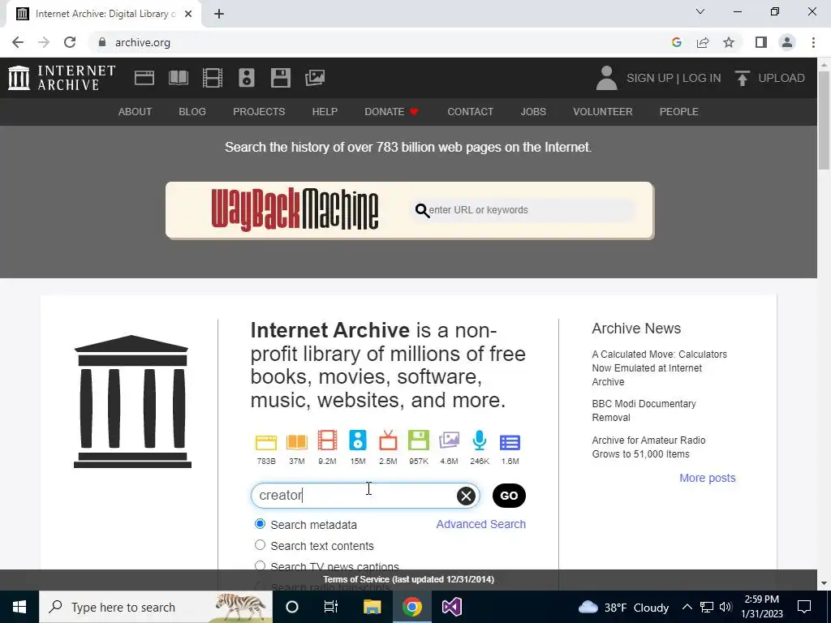Select the TV icon labeled 2.5M

tap(388, 440)
